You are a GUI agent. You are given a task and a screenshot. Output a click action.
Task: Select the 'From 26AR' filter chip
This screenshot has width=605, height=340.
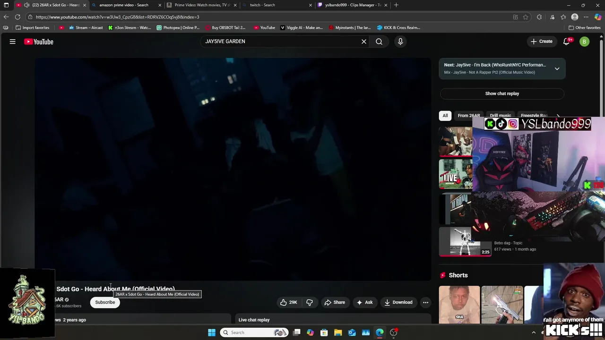tap(469, 116)
